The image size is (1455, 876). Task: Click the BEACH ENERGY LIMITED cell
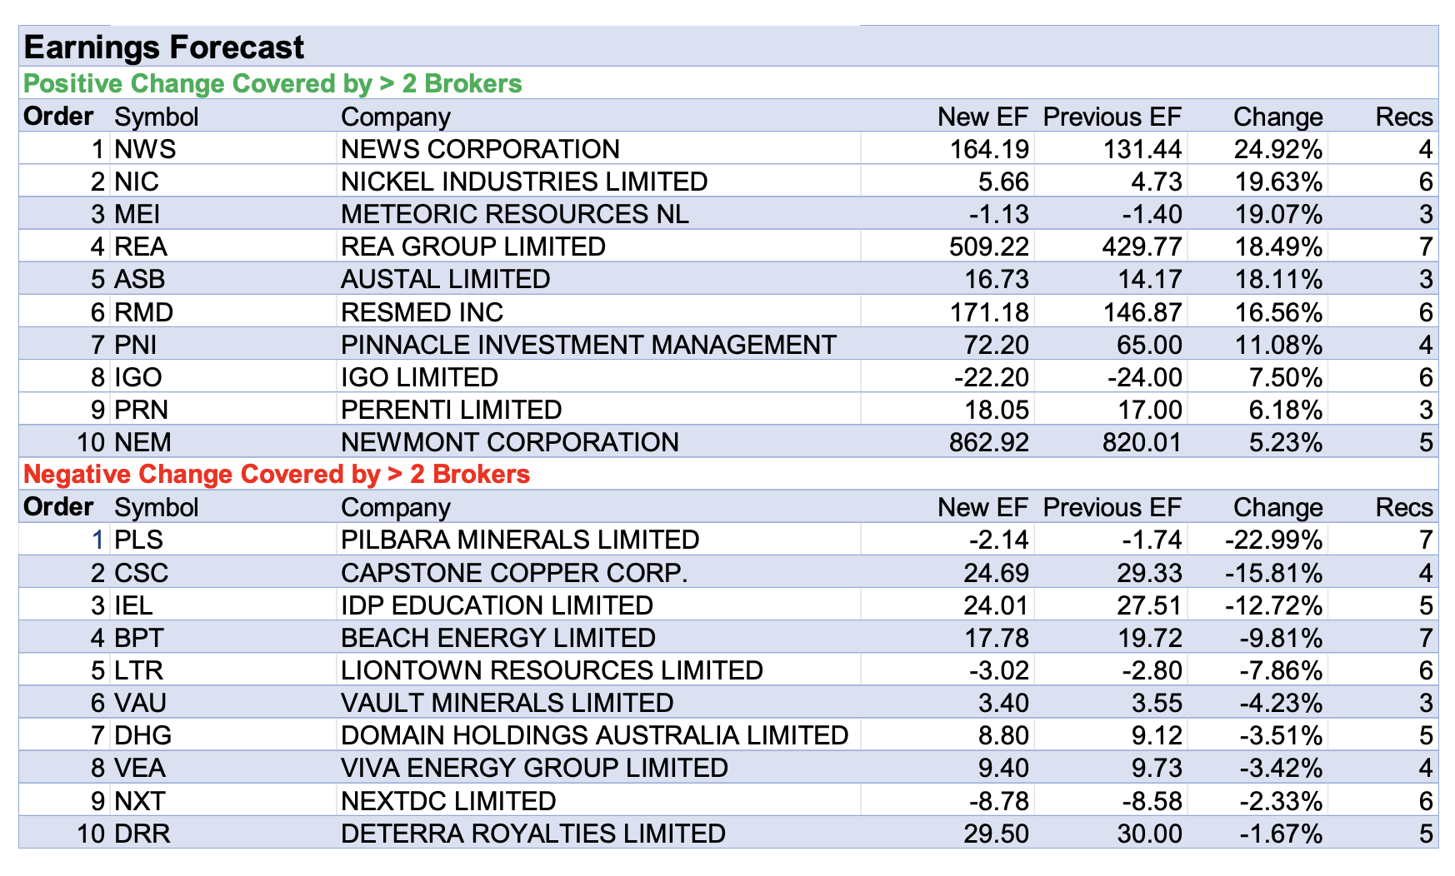[x=498, y=638]
